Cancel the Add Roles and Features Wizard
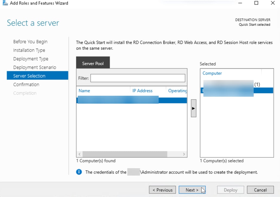 260,190
